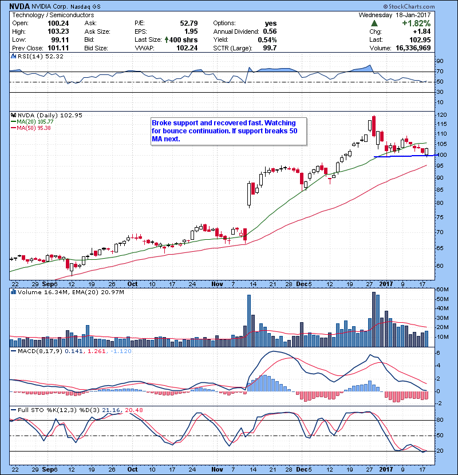Click the red line marker before MA(50)
The height and width of the screenshot is (475, 458).
pyautogui.click(x=13, y=128)
